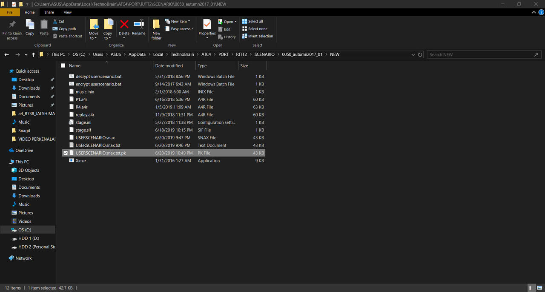This screenshot has height=292, width=545.
Task: Rename the selected file via ribbon icon
Action: [138, 26]
